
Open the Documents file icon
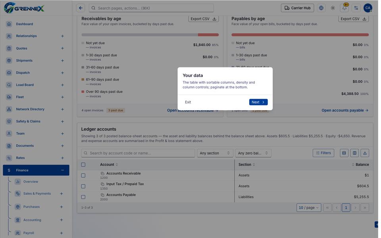(9, 146)
